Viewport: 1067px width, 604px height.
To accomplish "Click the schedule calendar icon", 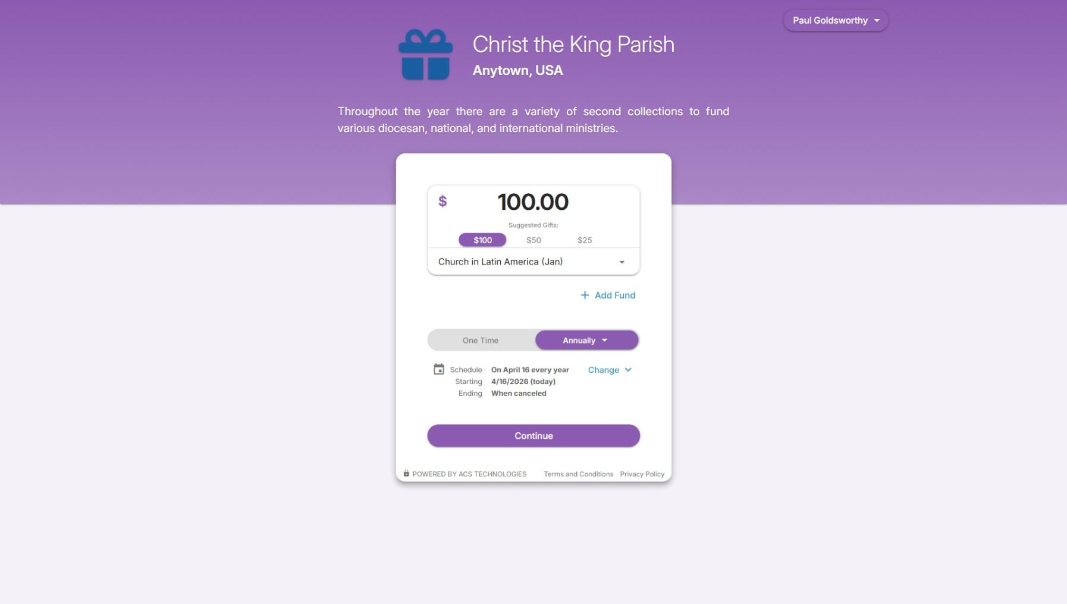I will coord(439,369).
